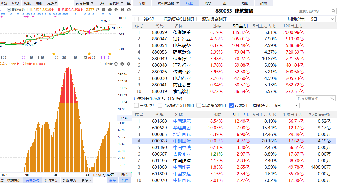The image size is (337, 184).
Task: Select the 分时看盘 indicator tab
Action: pyautogui.click(x=51, y=180)
